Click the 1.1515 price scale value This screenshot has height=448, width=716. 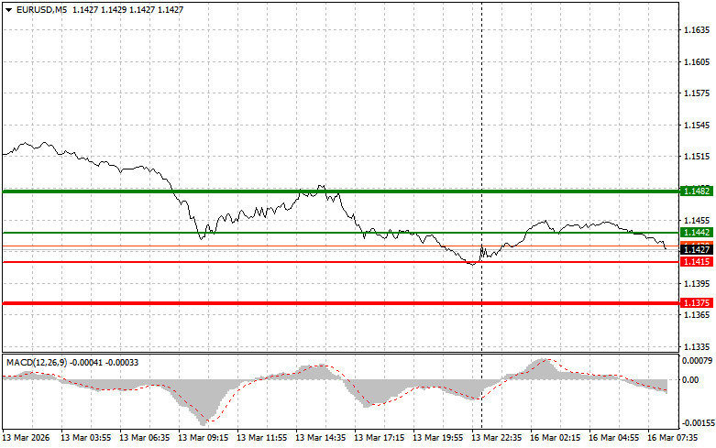pos(697,157)
